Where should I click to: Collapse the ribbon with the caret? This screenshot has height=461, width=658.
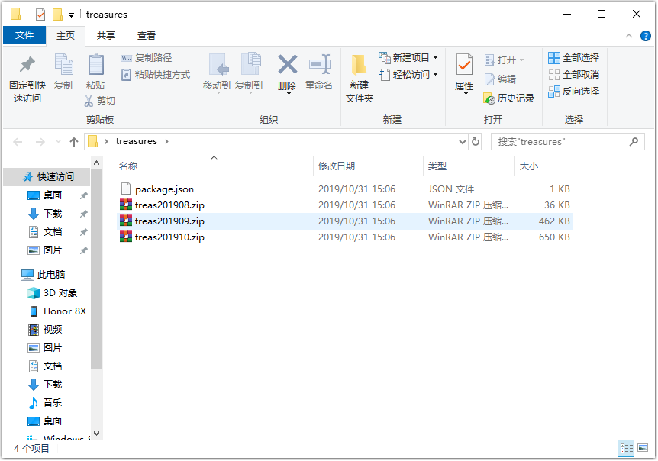[629, 36]
